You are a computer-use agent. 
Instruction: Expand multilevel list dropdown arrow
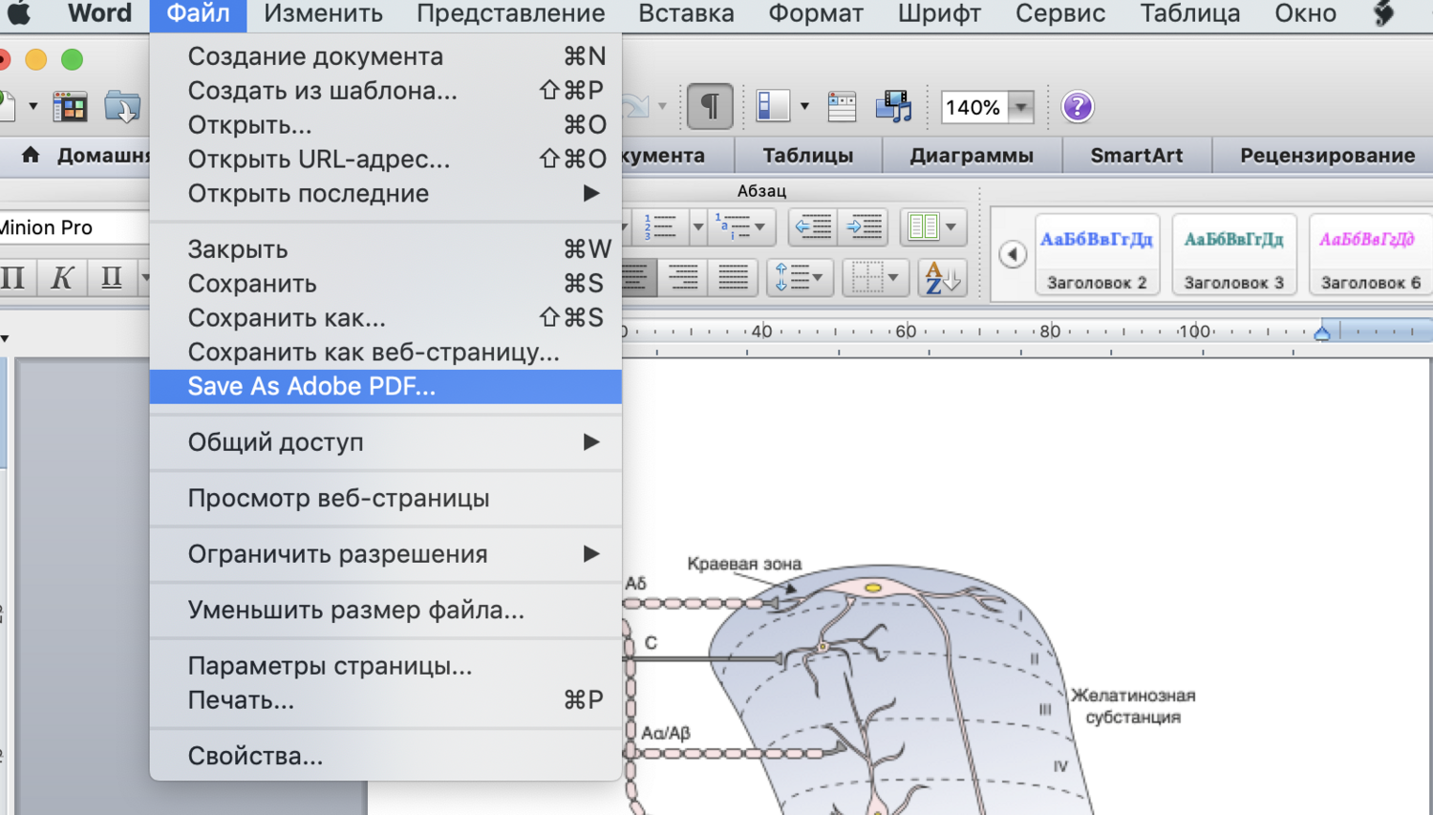[x=760, y=226]
